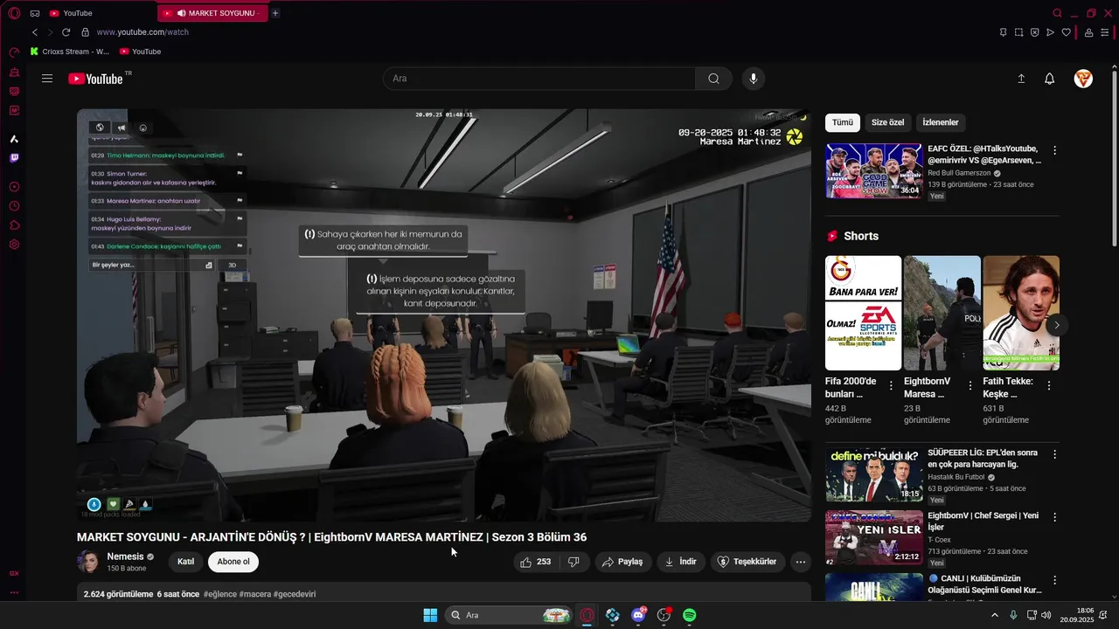
Task: Go back with the browser back arrow
Action: 35,32
